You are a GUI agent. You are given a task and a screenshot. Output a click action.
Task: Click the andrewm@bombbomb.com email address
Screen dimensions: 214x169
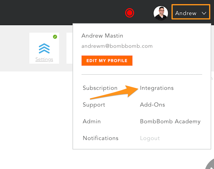(117, 46)
